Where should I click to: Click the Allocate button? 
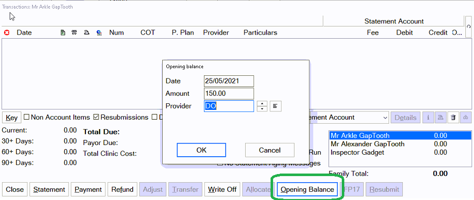point(258,190)
